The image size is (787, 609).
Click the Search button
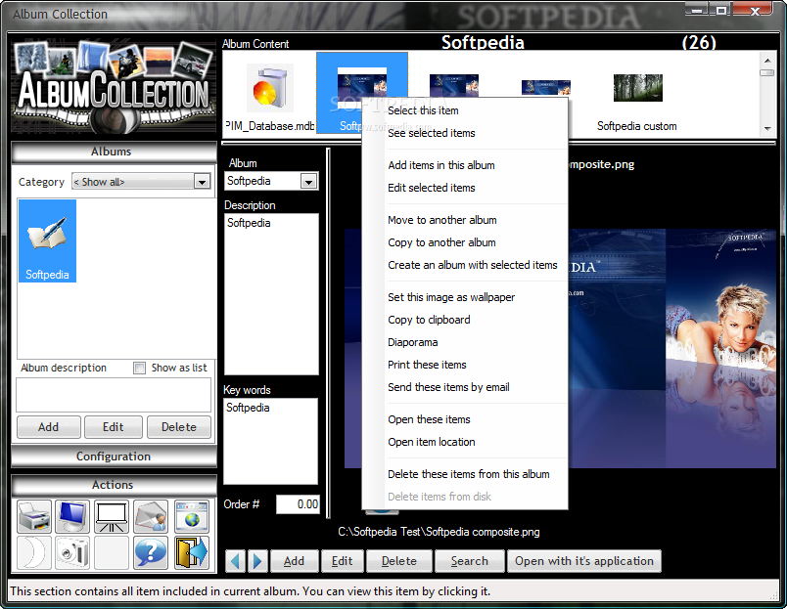pos(470,561)
